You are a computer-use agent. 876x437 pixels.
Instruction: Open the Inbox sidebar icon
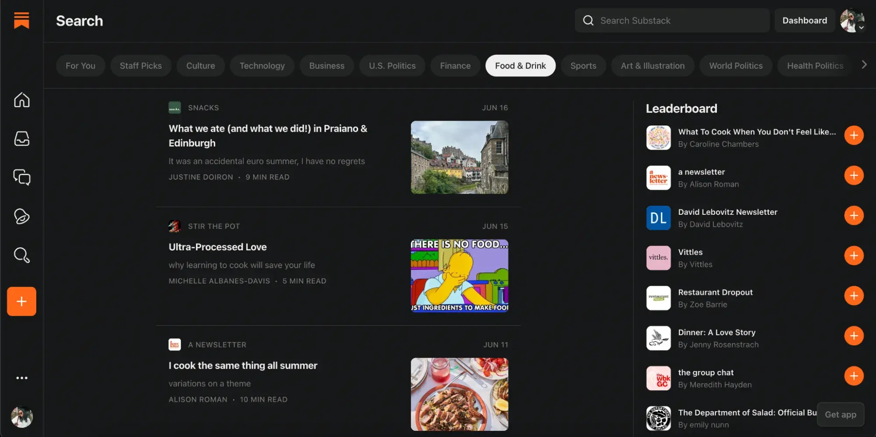tap(21, 139)
